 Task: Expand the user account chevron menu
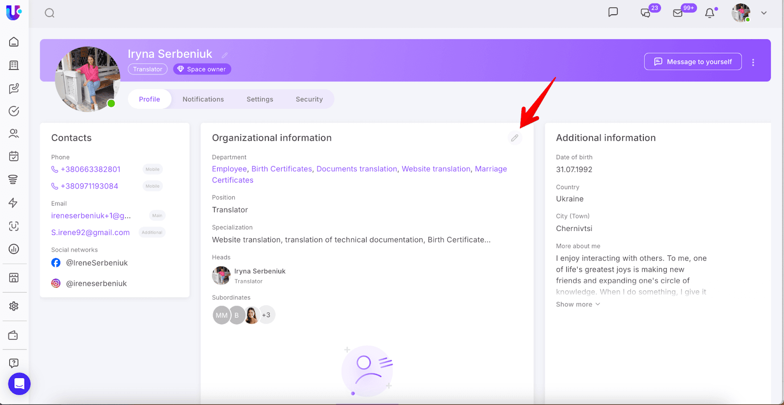[763, 13]
